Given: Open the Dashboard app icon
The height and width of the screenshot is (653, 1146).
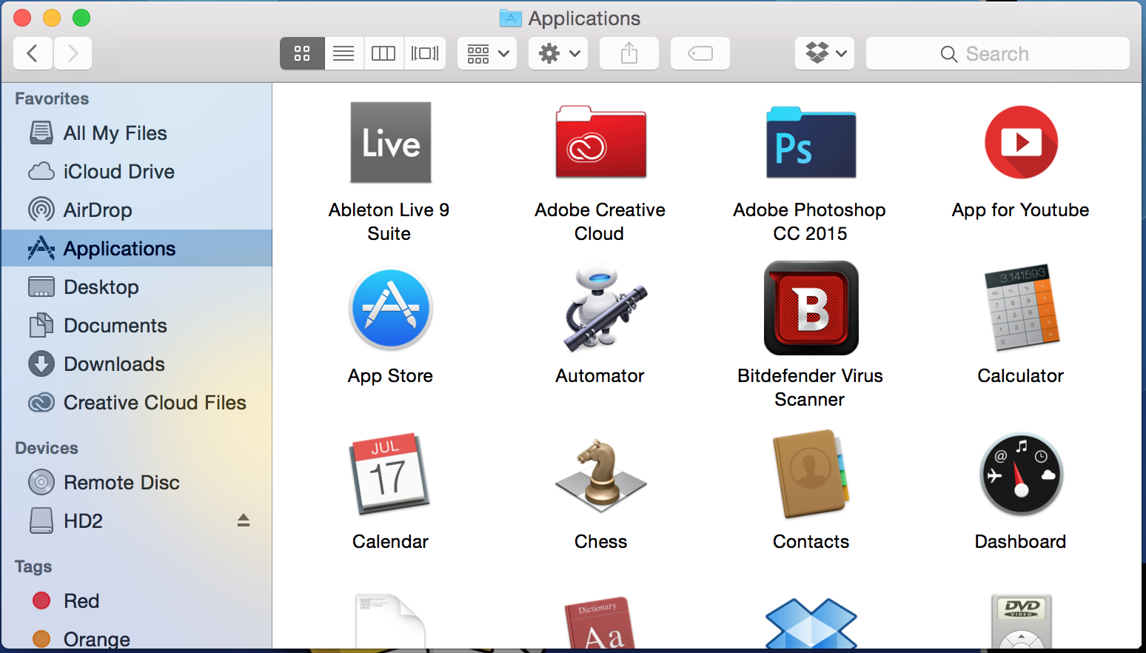Looking at the screenshot, I should 1021,474.
